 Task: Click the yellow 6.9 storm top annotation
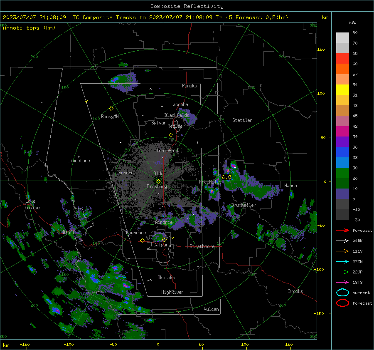click(x=226, y=177)
